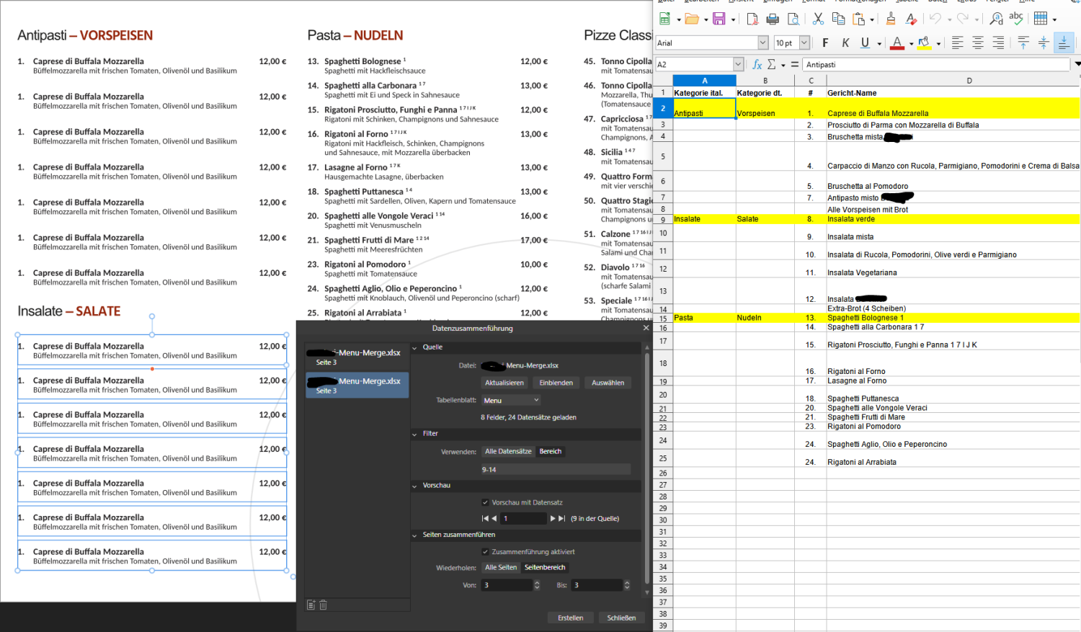Delete the data source with trash icon

coord(324,605)
